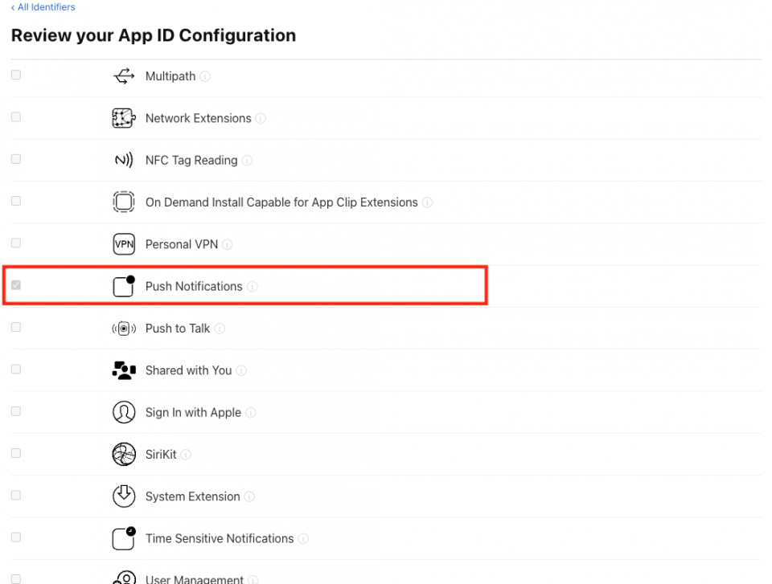Open the Push Notifications info tooltip

253,286
